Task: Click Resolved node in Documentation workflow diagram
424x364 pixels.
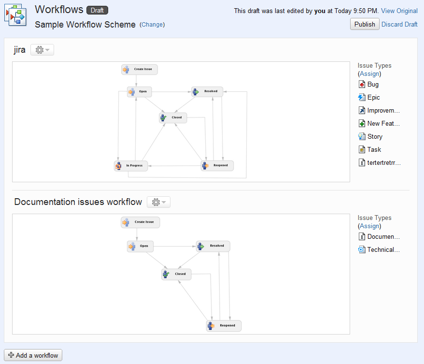Action: tap(213, 246)
